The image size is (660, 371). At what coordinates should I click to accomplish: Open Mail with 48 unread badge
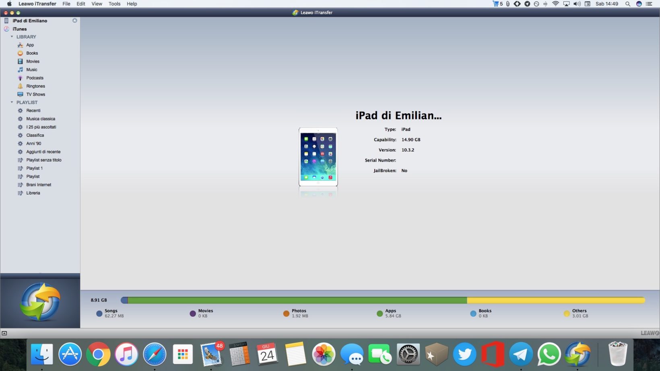tap(212, 354)
